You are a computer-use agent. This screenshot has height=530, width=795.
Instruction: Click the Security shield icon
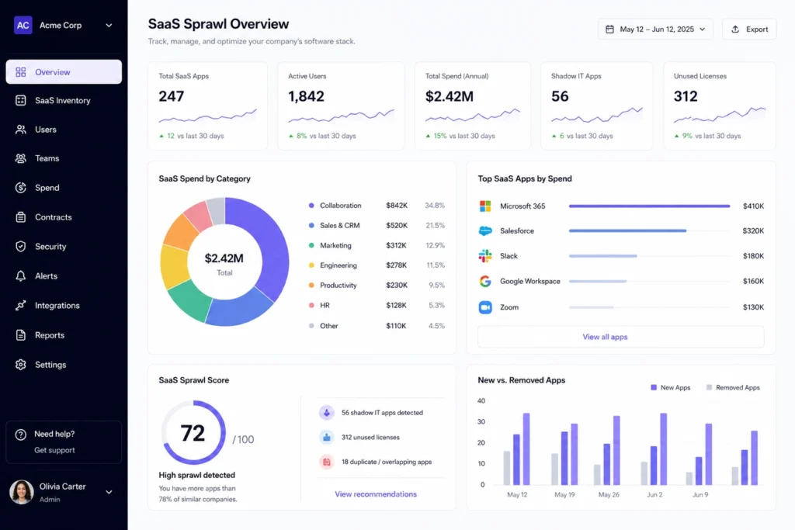click(x=21, y=246)
